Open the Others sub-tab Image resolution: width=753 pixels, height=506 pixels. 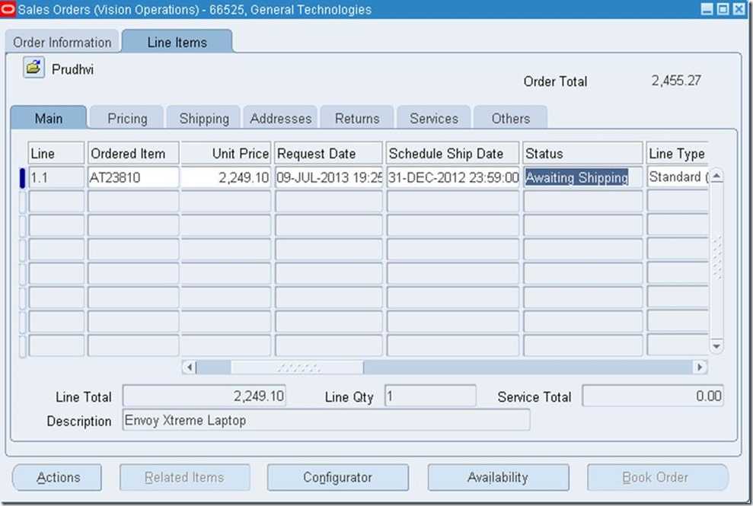pyautogui.click(x=510, y=118)
